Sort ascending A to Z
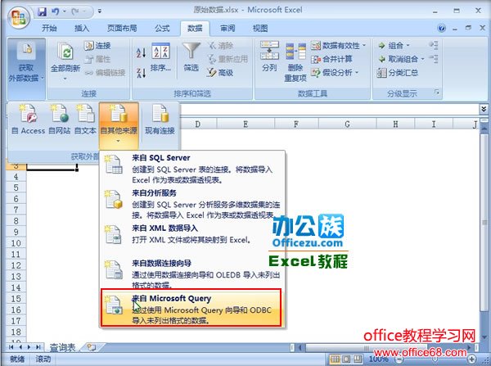This screenshot has width=491, height=366. (x=141, y=52)
